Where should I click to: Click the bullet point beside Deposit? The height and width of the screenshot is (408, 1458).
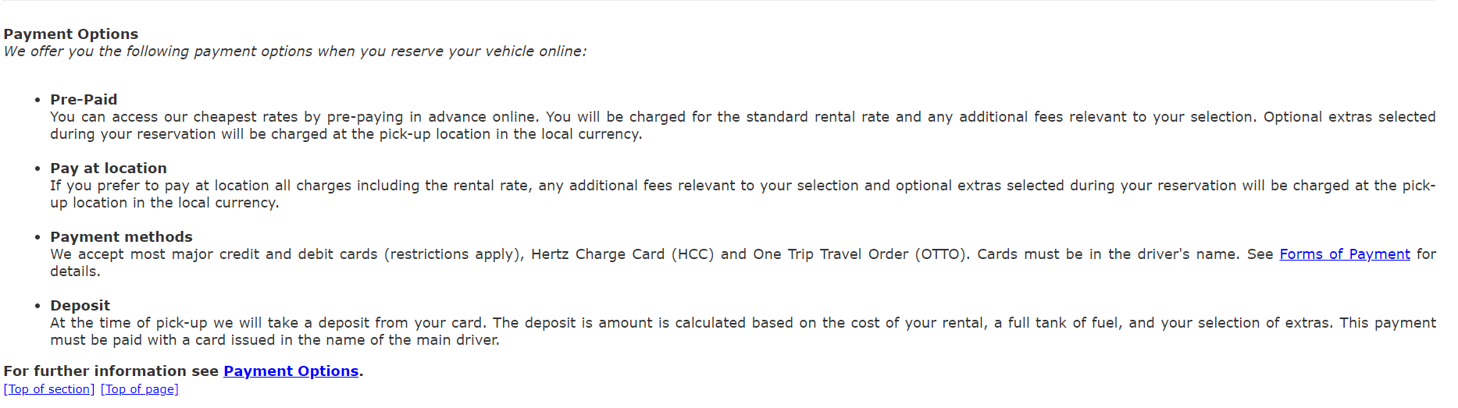pos(37,307)
